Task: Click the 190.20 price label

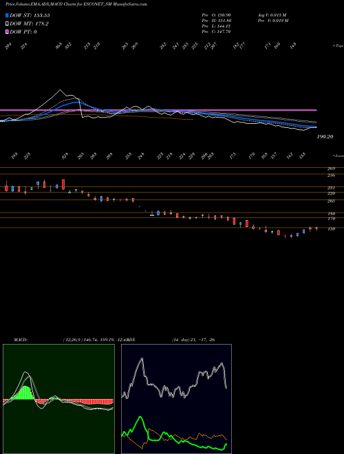Action: tap(325, 136)
